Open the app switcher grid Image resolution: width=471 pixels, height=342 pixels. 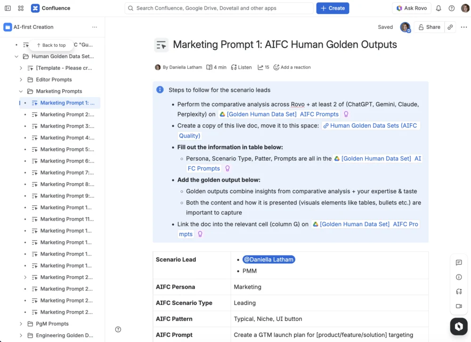pyautogui.click(x=21, y=8)
